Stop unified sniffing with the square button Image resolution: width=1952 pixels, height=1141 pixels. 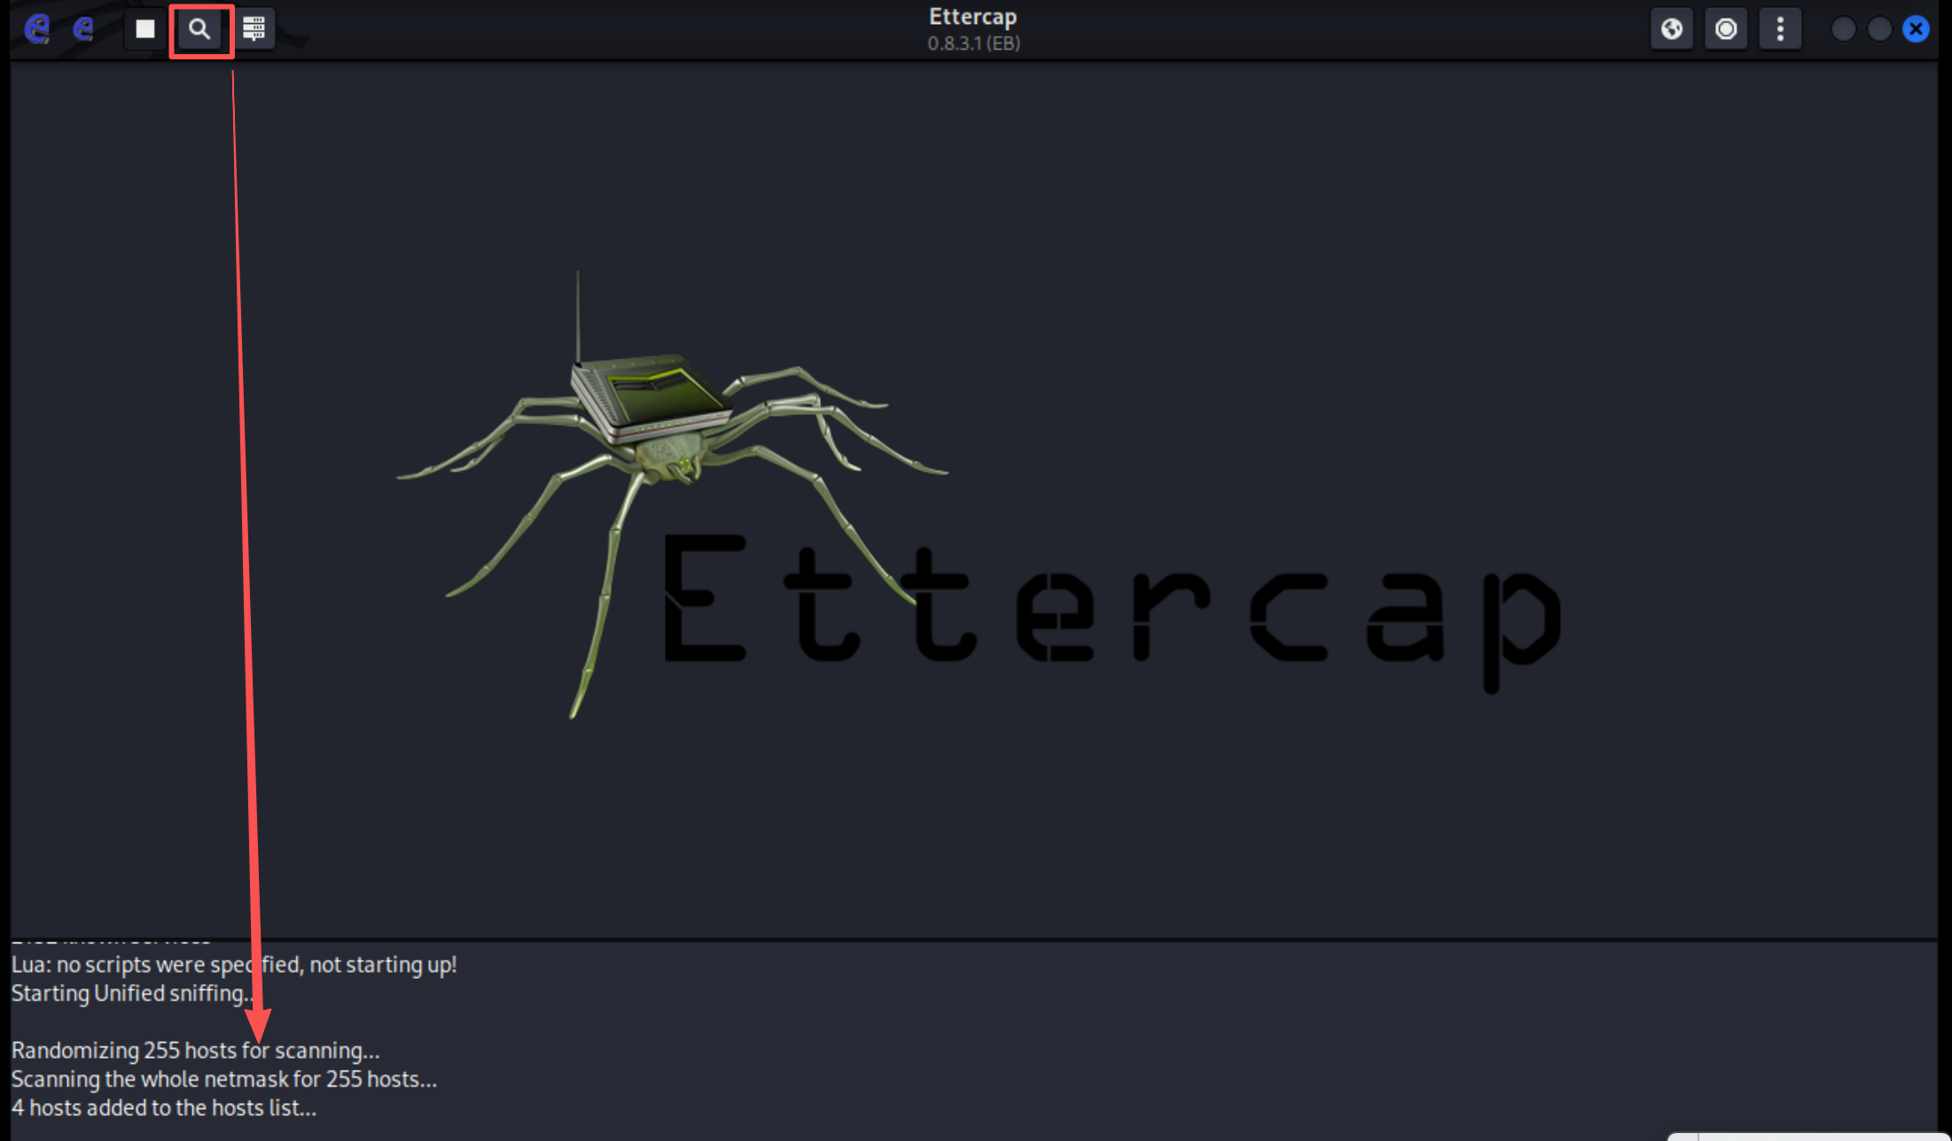pyautogui.click(x=144, y=29)
